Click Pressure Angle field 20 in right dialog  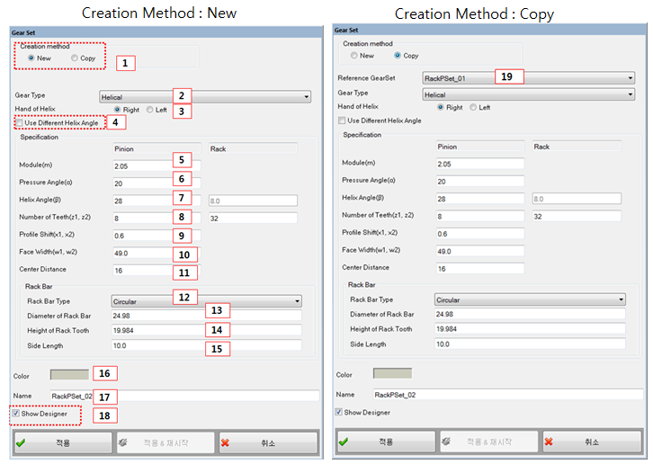[479, 181]
